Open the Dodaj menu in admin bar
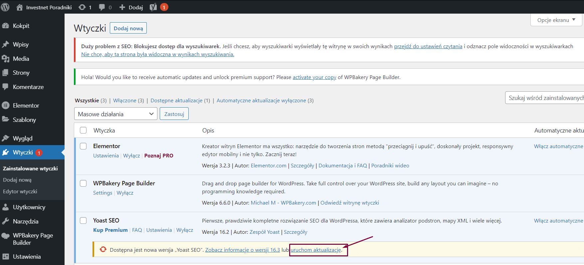Screen dimensions: 584x265 pos(131,7)
